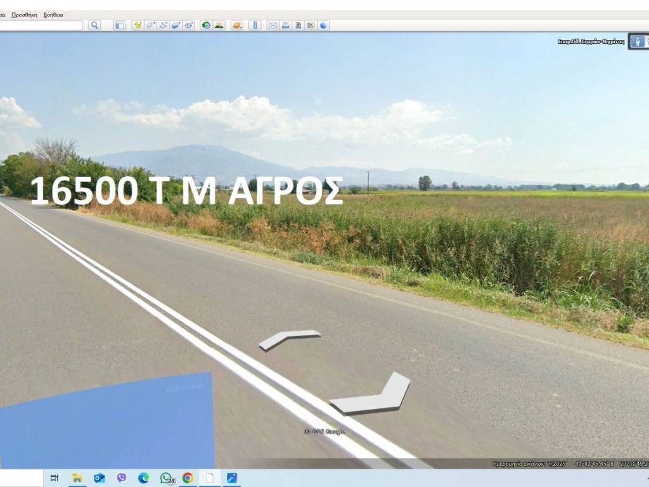Select the Add Path tool
649x487 pixels.
(163, 25)
